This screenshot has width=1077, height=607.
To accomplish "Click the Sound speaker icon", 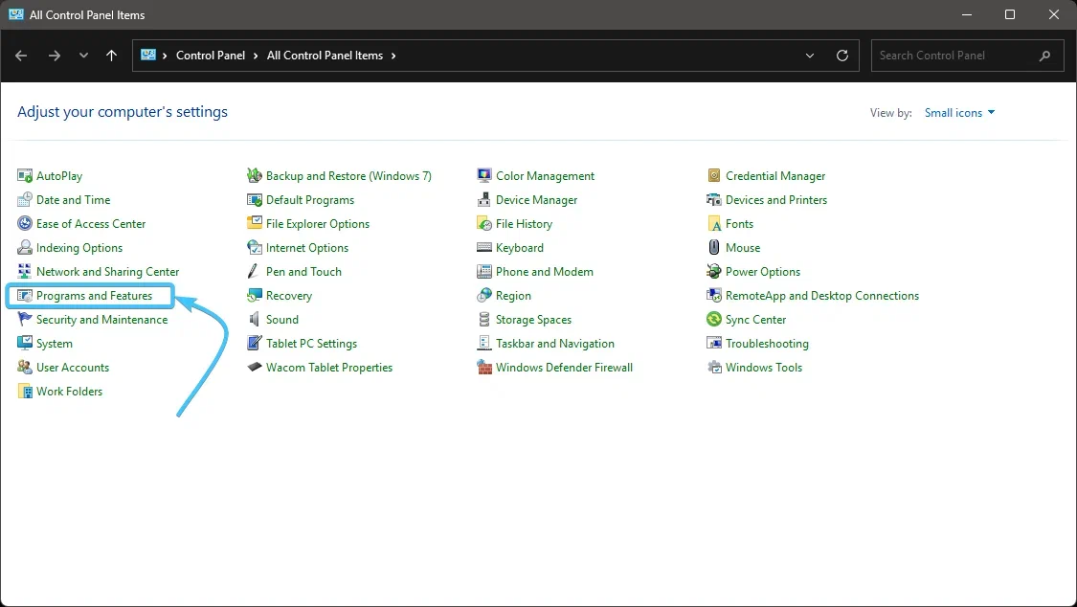I will 254,319.
